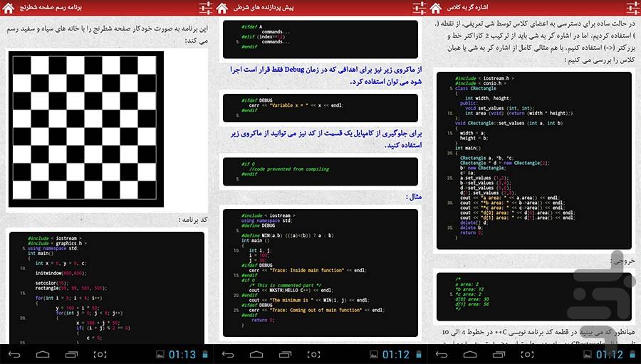Tap output block showing 'a area: 2'
Screen dimensions: 641x364
pos(534,296)
